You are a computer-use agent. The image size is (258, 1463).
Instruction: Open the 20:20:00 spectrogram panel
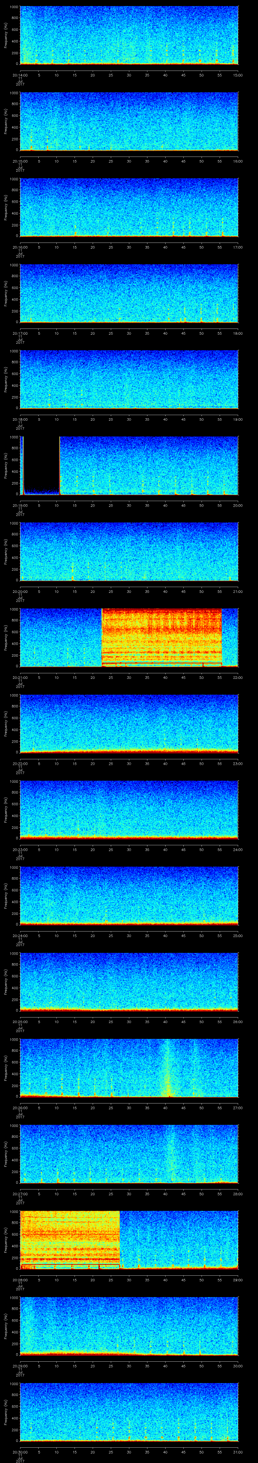pos(129,551)
